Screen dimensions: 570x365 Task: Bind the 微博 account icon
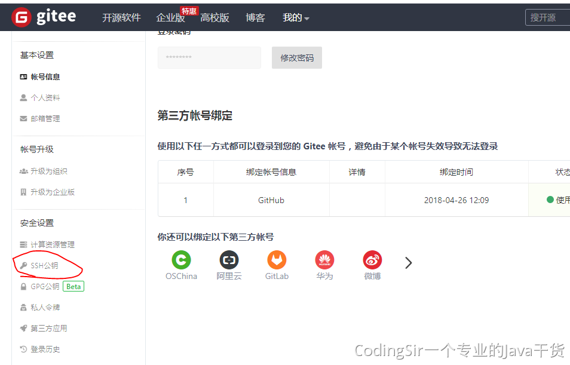coord(372,260)
